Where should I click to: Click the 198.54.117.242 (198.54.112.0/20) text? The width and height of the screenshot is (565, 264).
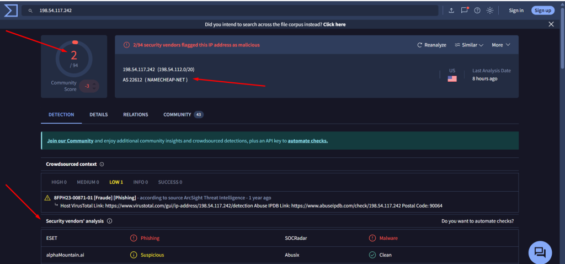click(159, 69)
